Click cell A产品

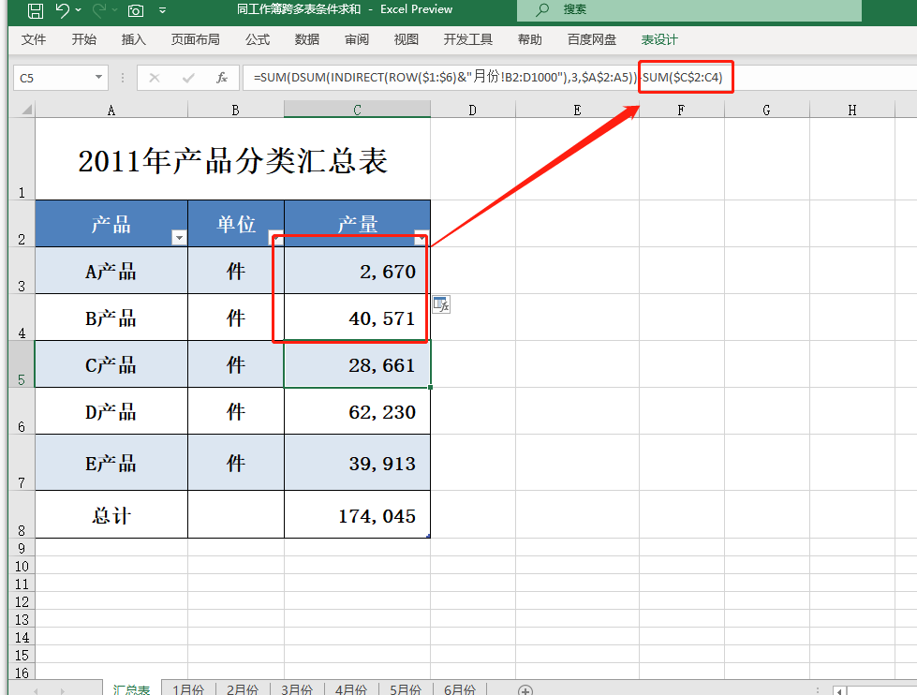click(x=111, y=271)
